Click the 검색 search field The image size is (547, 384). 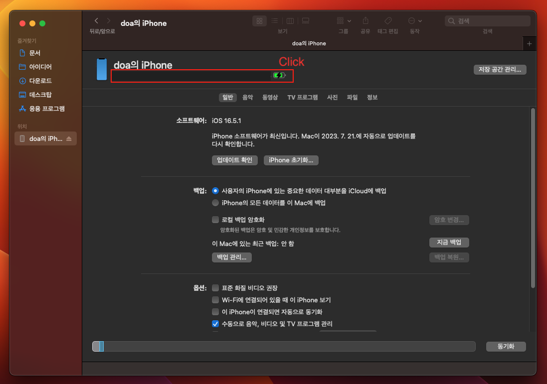(x=487, y=21)
